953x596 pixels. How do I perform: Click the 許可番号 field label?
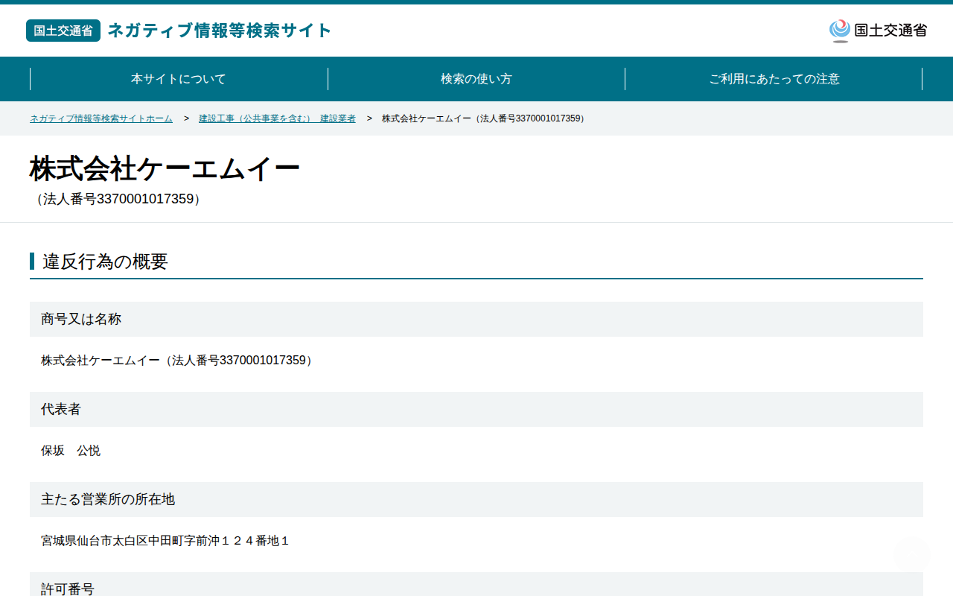pos(68,589)
